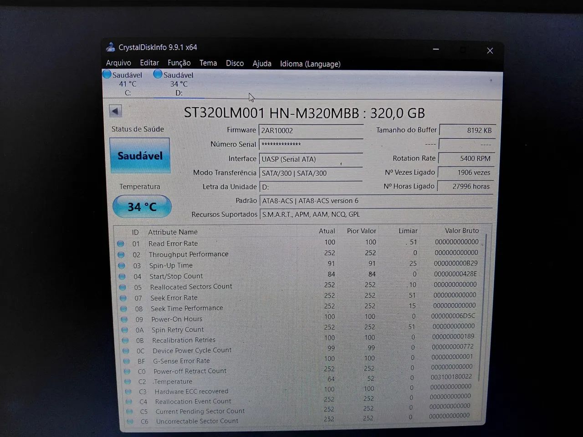Viewport: 583px width, 437px height.
Task: Open the Tema menu
Action: [x=208, y=63]
